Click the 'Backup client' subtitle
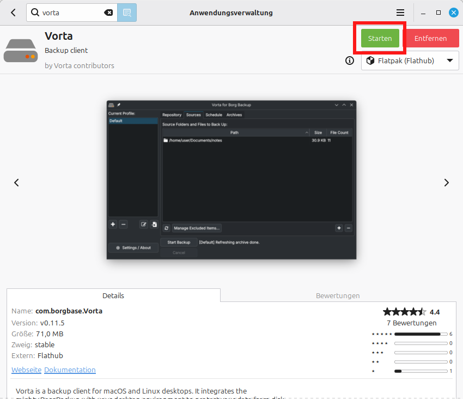Viewport: 463px width, 399px height. coord(66,51)
